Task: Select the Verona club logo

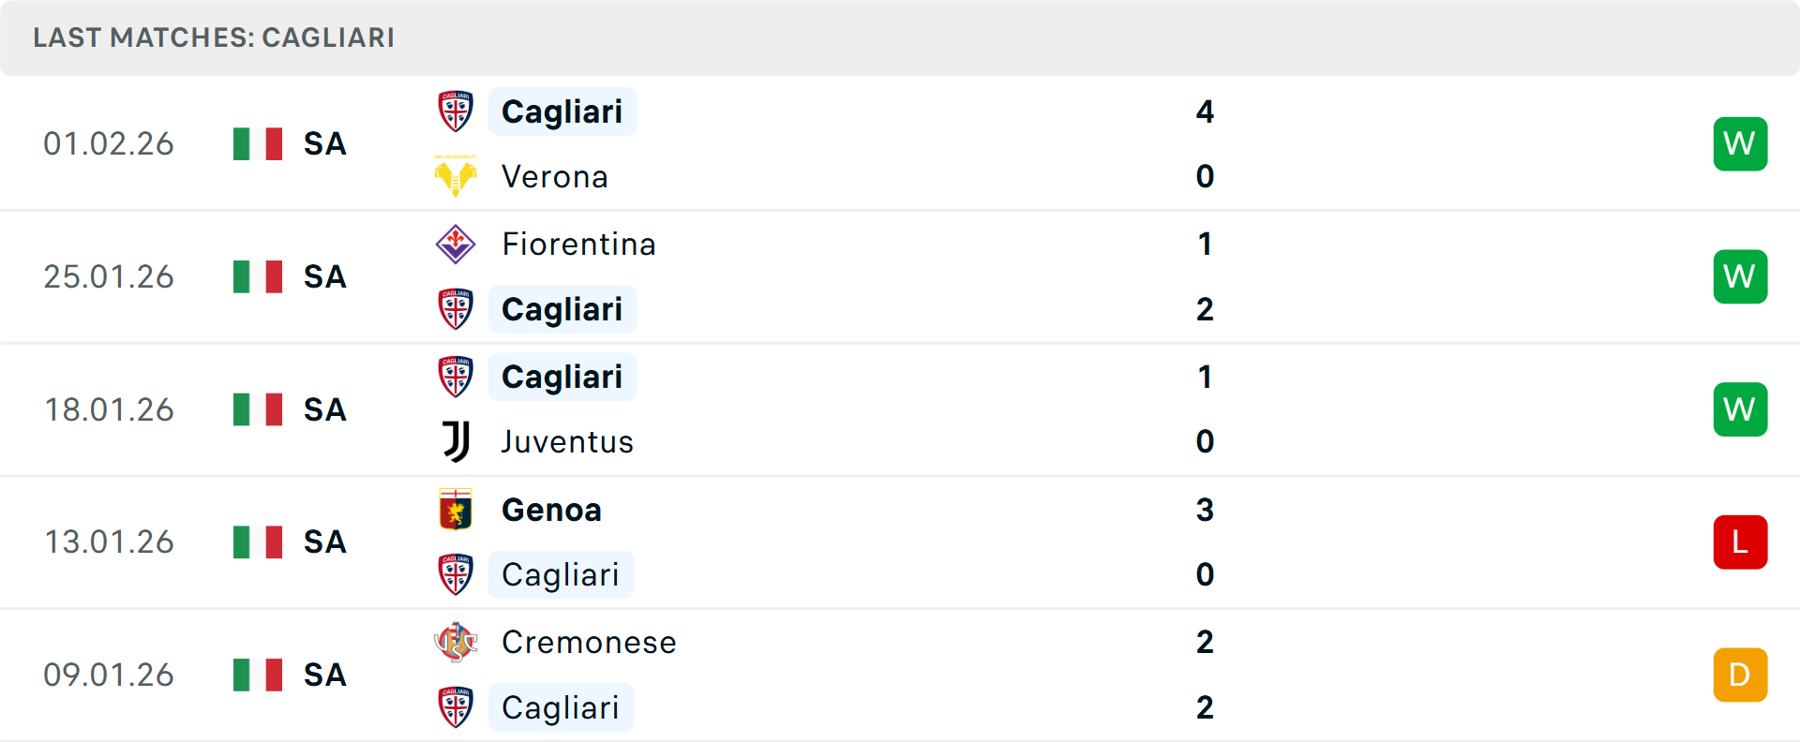Action: pos(456,175)
